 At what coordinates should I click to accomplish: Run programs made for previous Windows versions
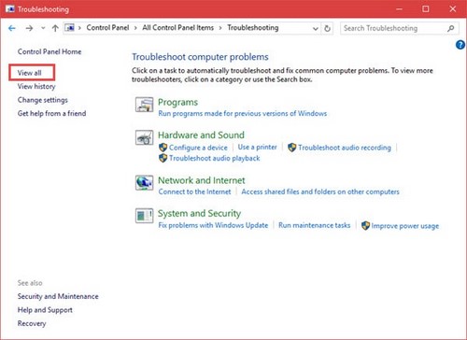tap(243, 113)
